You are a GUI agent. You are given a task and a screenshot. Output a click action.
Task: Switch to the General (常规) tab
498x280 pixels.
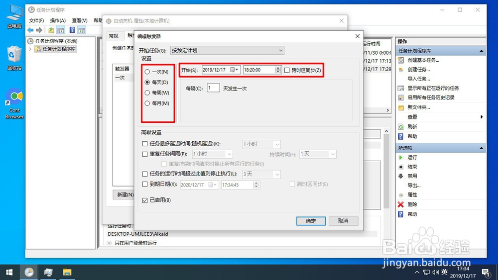(x=114, y=36)
